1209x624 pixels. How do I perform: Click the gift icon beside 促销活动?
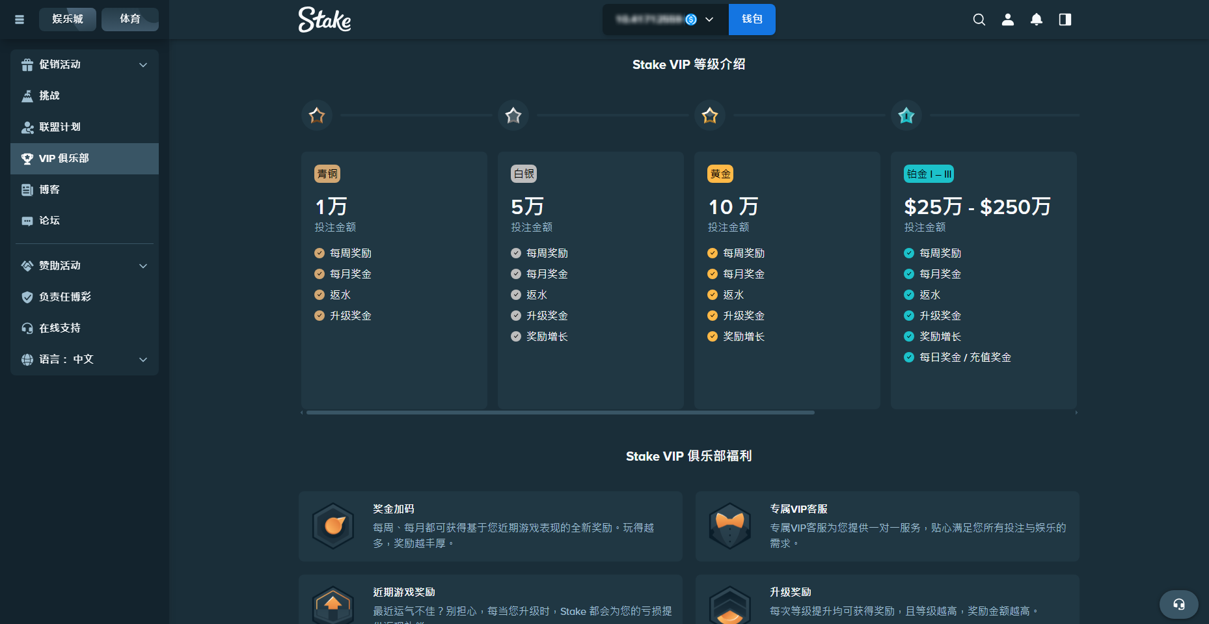[x=27, y=64]
